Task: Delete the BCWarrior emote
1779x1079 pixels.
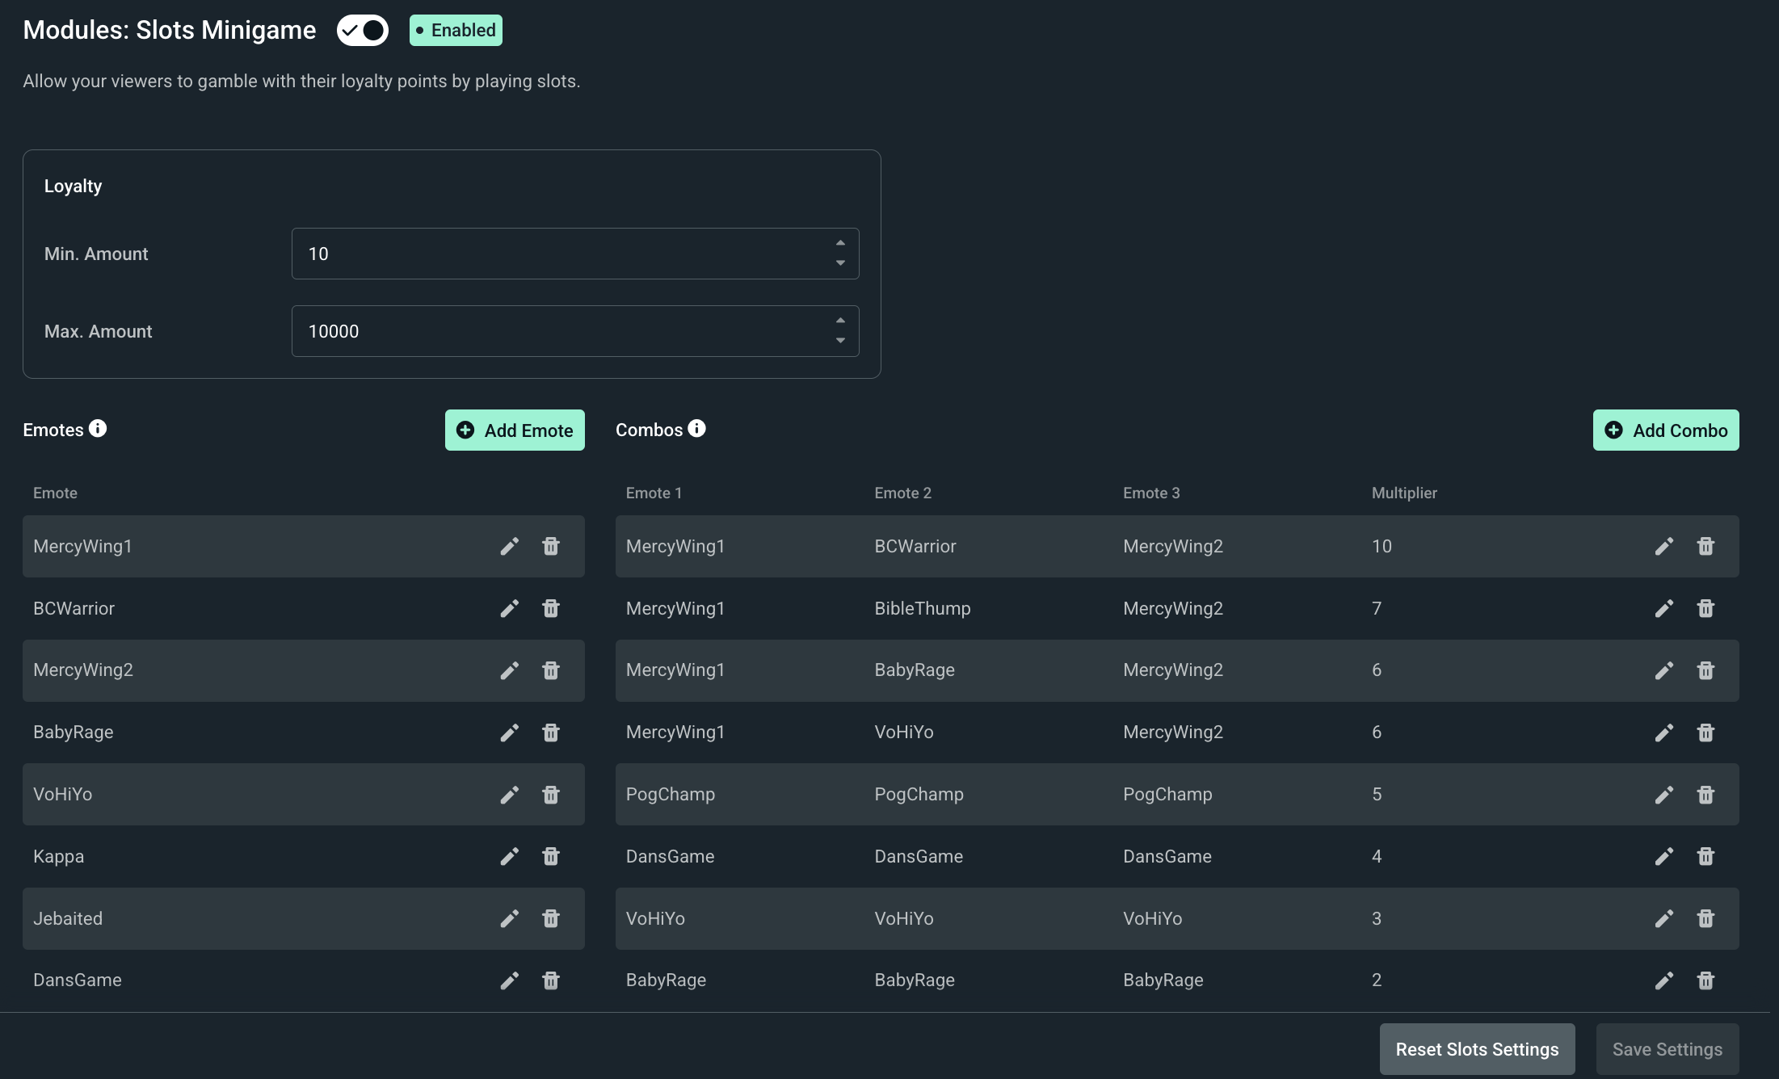Action: (x=551, y=608)
